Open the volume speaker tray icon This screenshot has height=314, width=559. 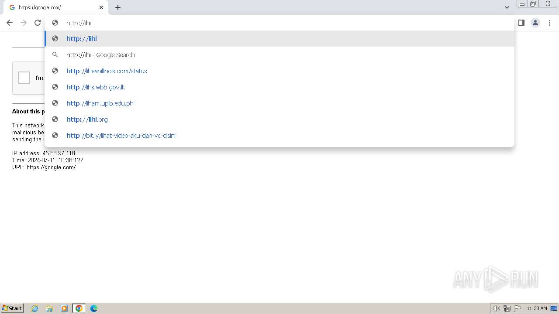(496, 308)
